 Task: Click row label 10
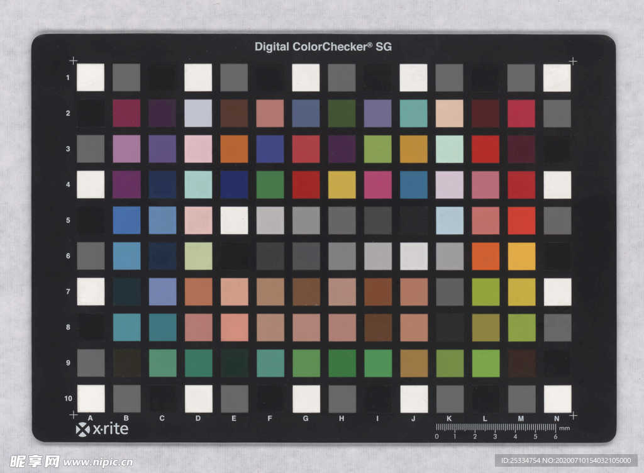(x=68, y=398)
